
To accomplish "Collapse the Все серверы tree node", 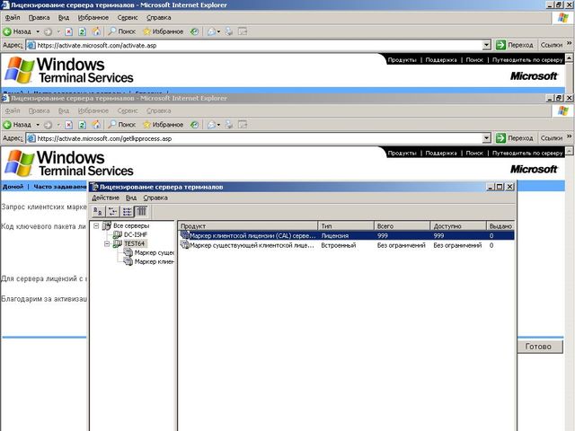I will point(96,225).
